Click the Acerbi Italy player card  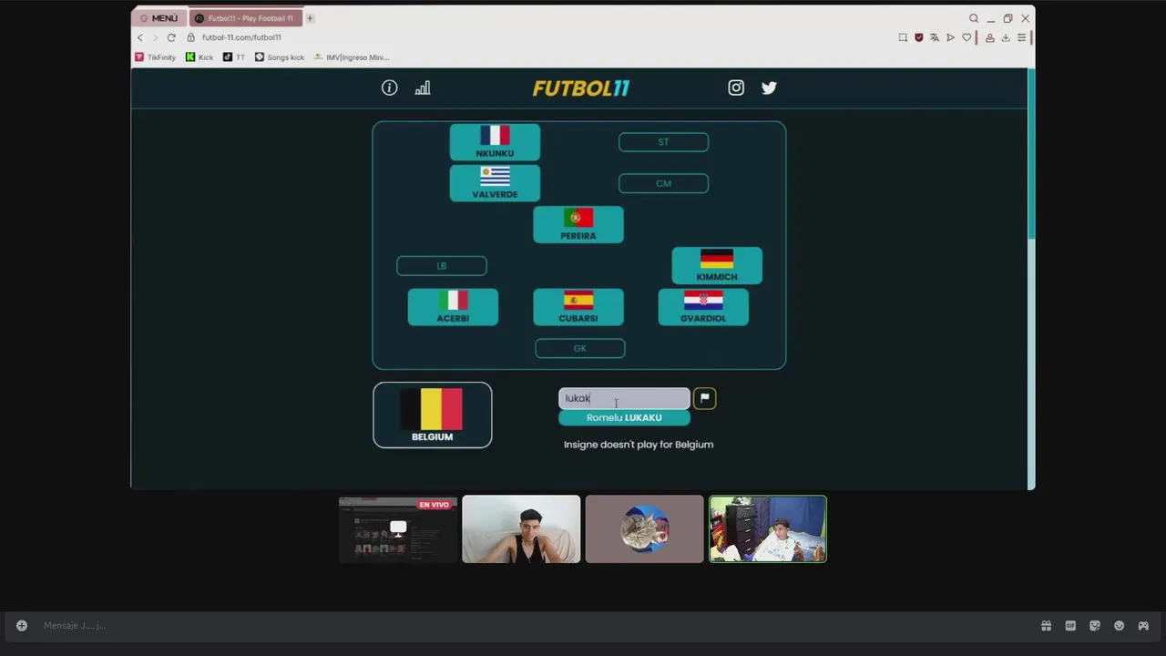[453, 307]
